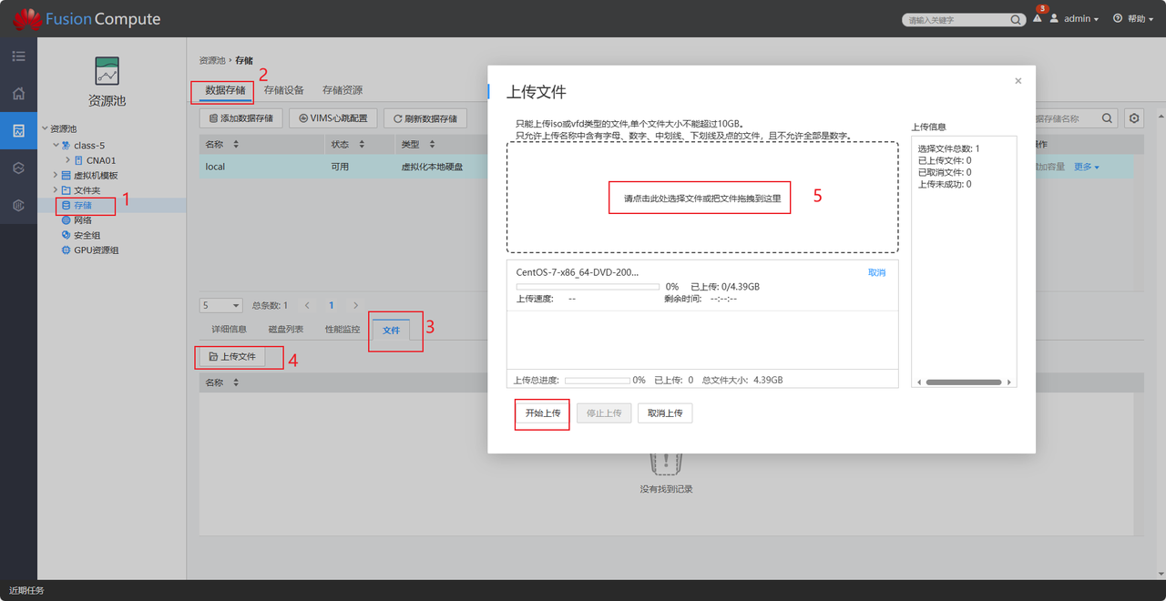Click the 开始上传 button
Image resolution: width=1166 pixels, height=601 pixels.
tap(542, 413)
